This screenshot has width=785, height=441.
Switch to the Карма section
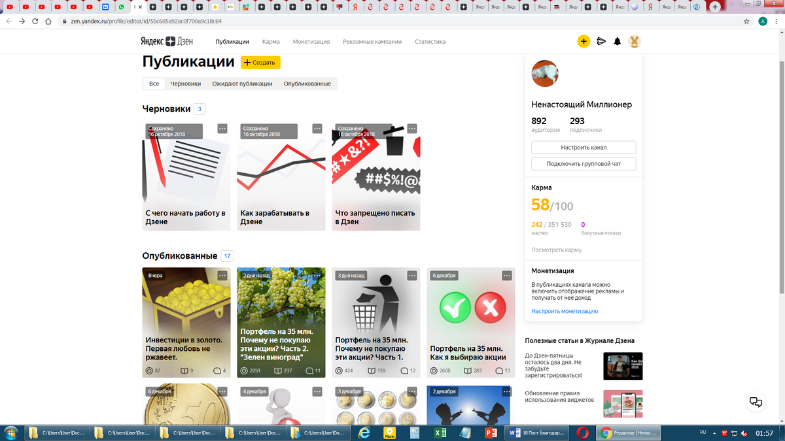(x=271, y=41)
